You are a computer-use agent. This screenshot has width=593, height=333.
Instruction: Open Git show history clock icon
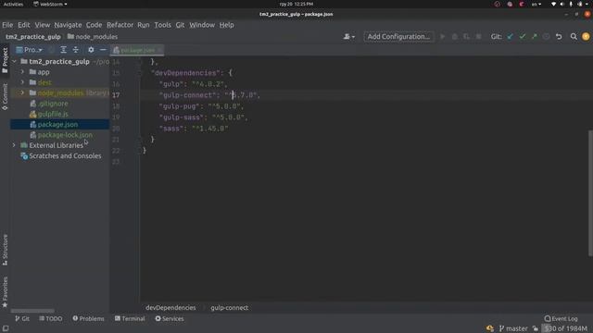[x=546, y=37]
